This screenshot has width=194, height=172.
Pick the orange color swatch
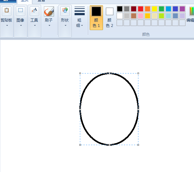(148, 9)
